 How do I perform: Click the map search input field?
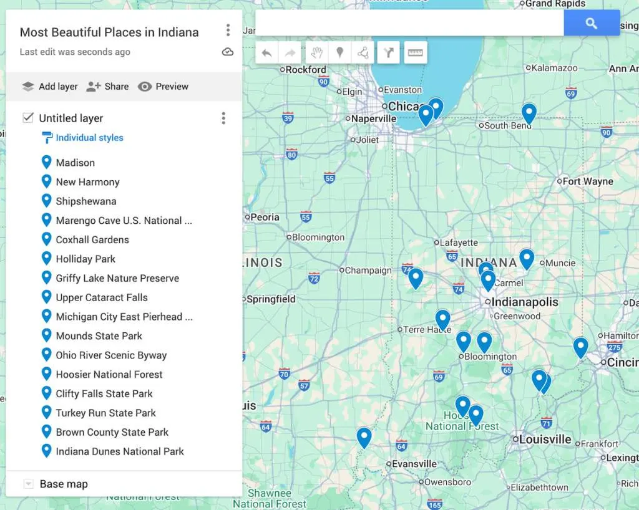tap(409, 23)
